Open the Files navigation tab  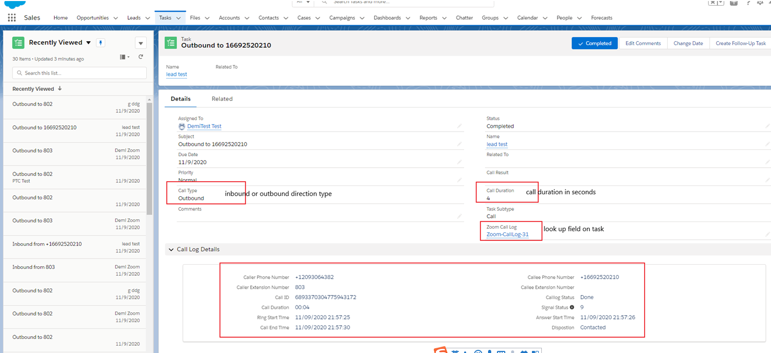[x=195, y=18]
